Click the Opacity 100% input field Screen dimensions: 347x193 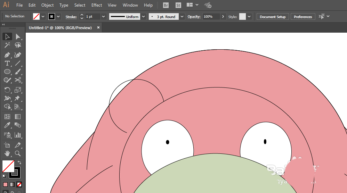pyautogui.click(x=211, y=17)
